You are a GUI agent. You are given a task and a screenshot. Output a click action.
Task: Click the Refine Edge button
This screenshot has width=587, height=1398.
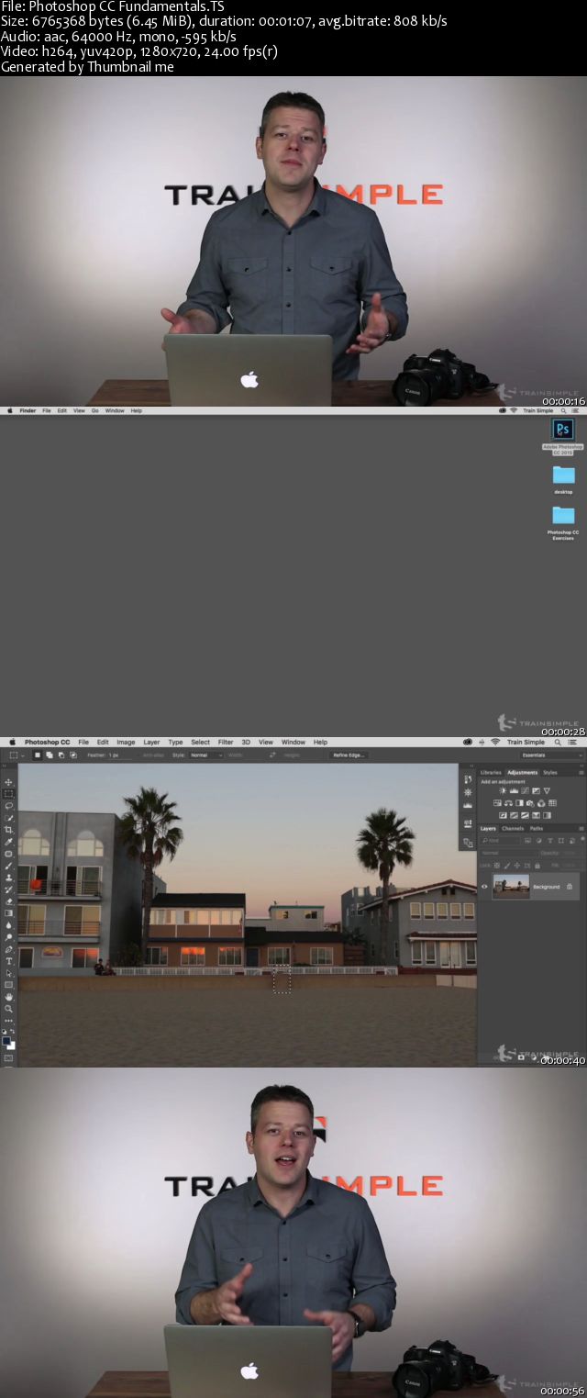tap(349, 755)
